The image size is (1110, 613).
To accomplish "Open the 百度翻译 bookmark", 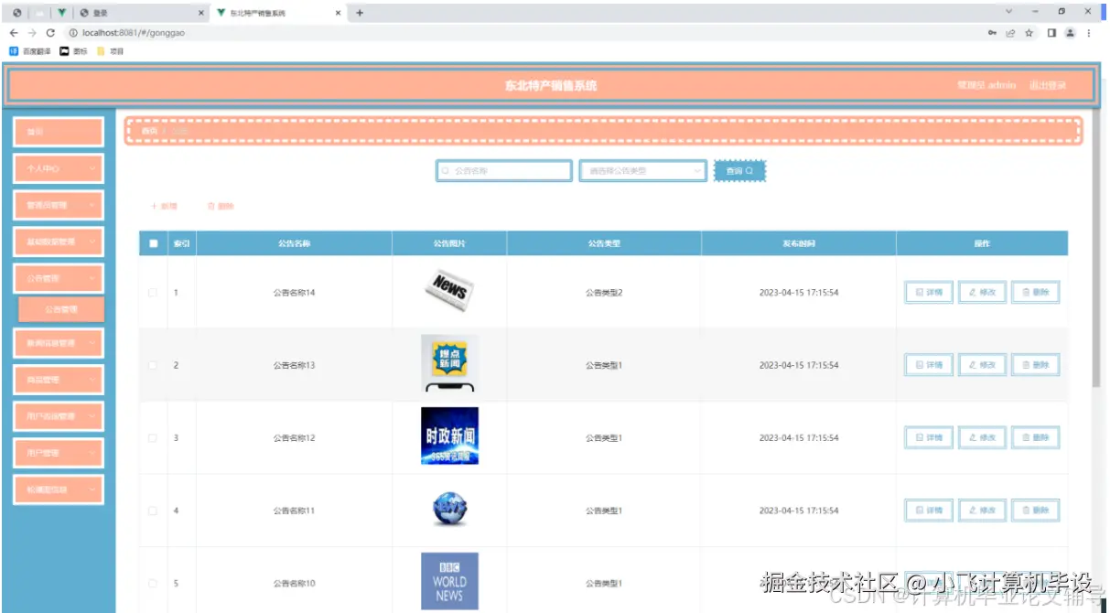I will [30, 51].
